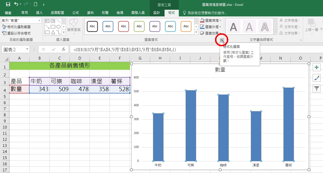
Task: Click 重設以符合樣式 button
Action: coord(16,33)
